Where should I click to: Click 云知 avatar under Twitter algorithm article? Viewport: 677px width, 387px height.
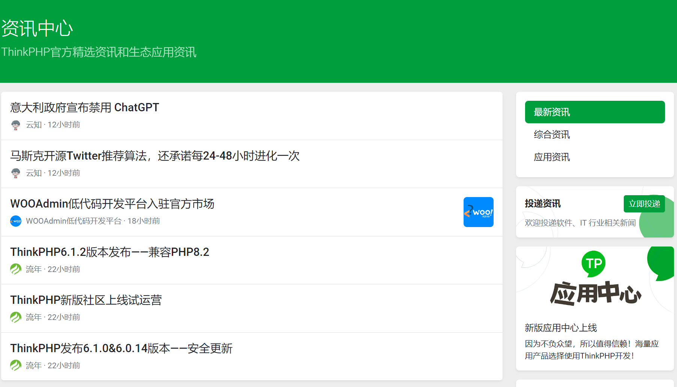pyautogui.click(x=16, y=173)
